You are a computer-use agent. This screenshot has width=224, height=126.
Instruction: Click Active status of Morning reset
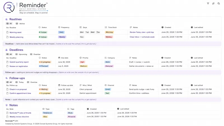(x=43, y=32)
